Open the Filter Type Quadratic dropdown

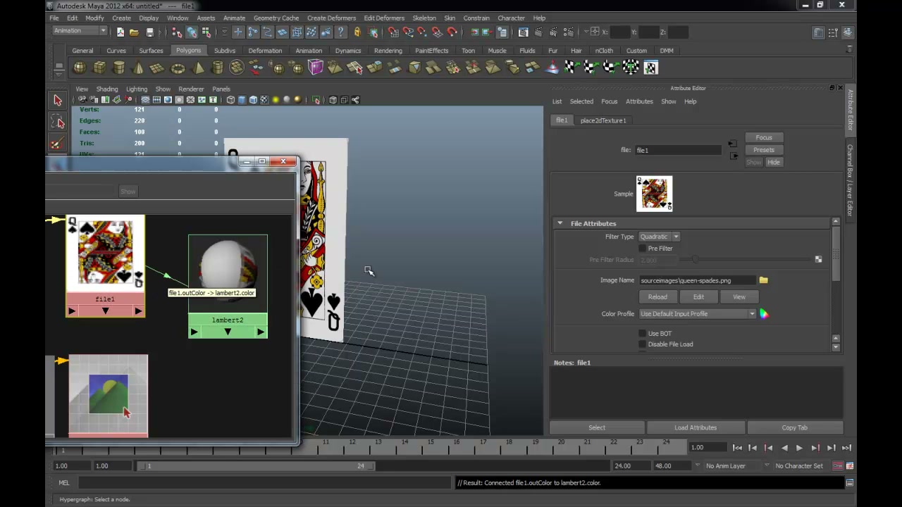tap(659, 237)
